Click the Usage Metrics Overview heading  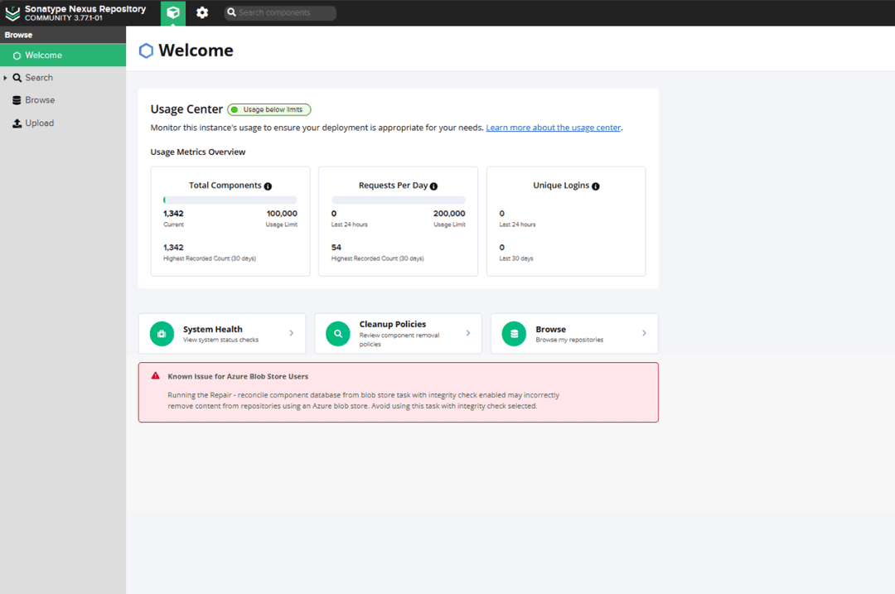pyautogui.click(x=198, y=152)
